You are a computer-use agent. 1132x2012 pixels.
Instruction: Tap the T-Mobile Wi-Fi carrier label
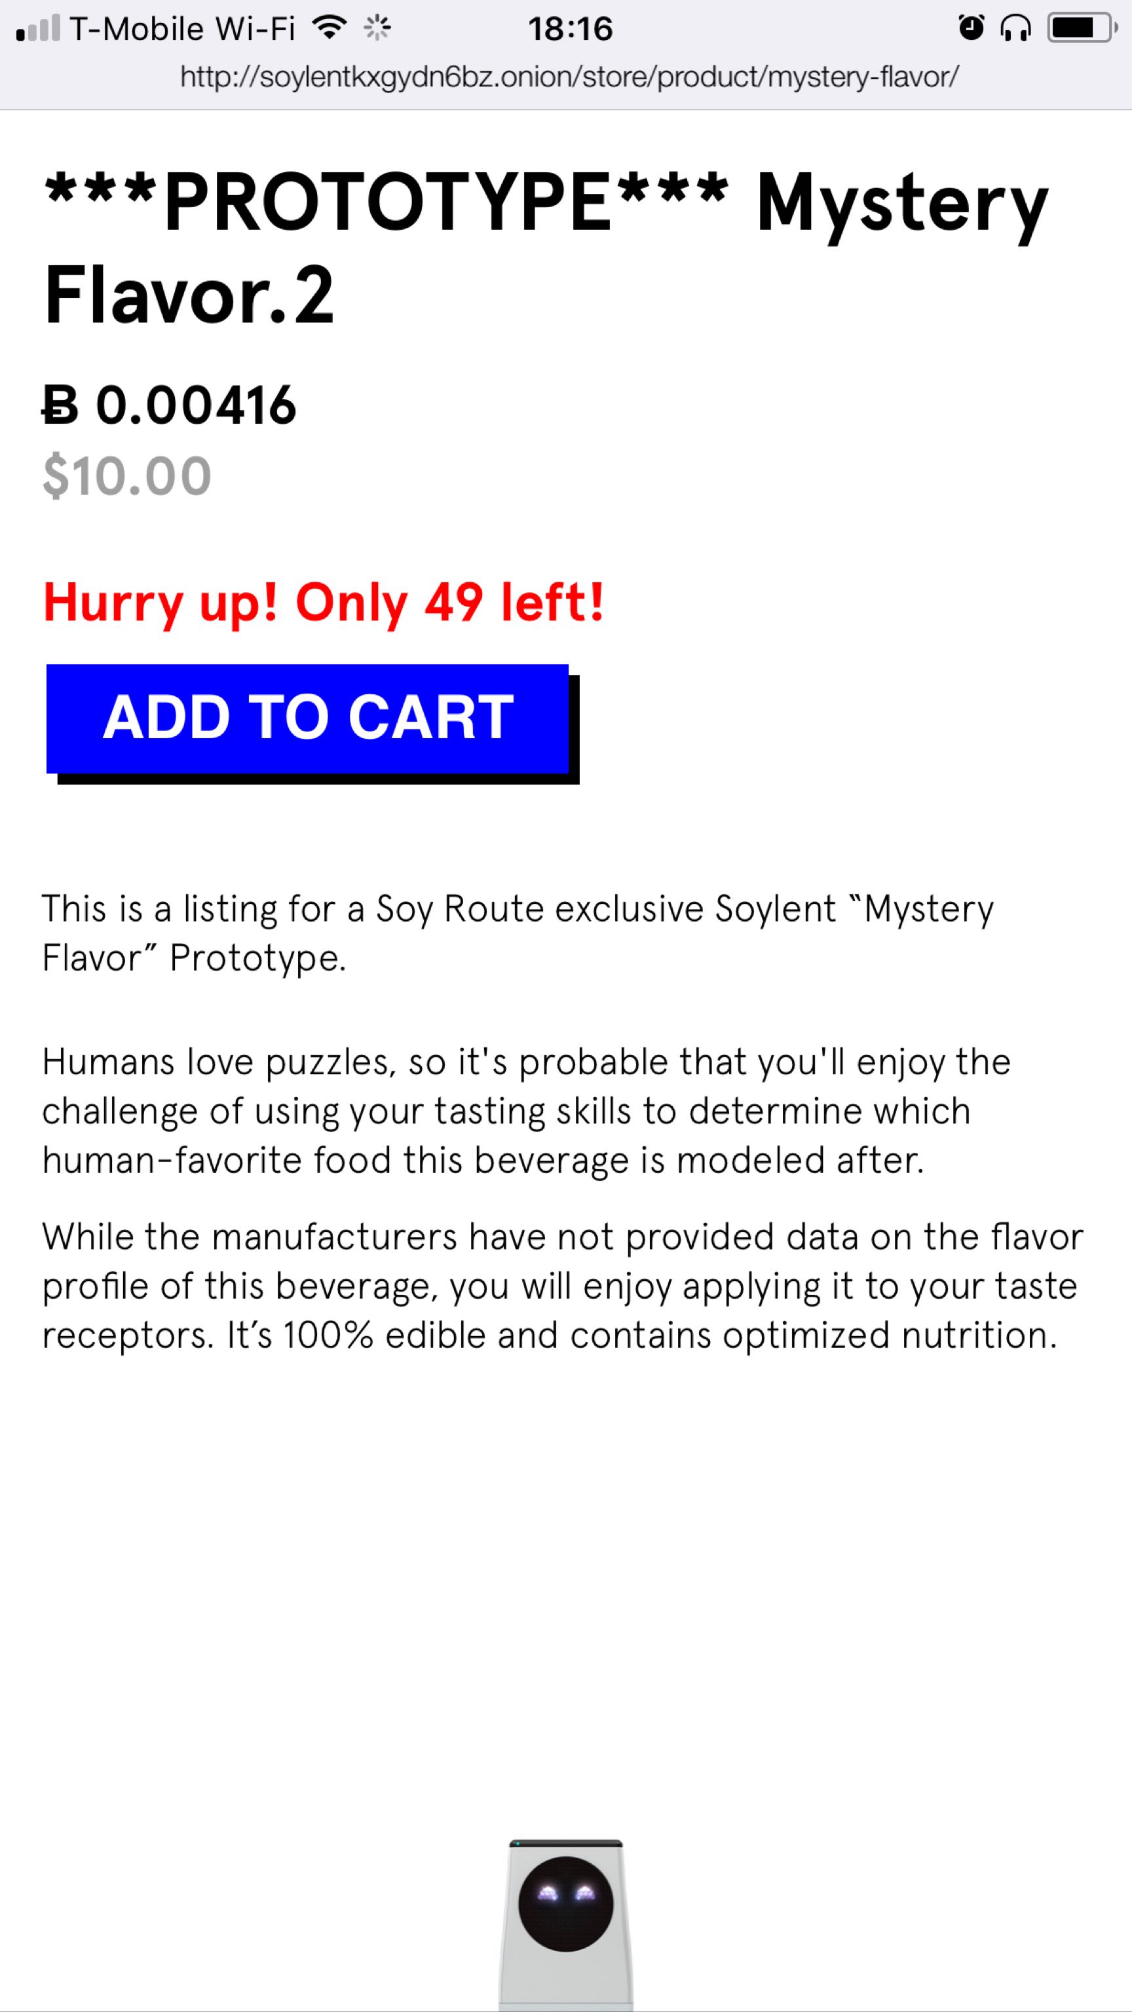(x=183, y=29)
